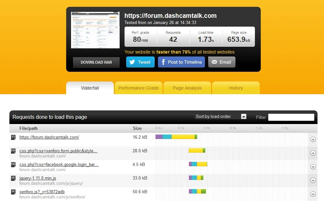
Task: Click the 'faster than 76%' text
Action: 174,52
